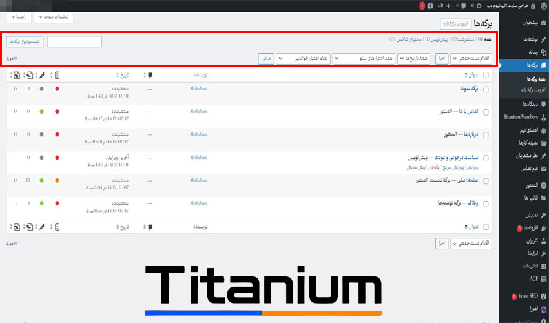Viewport: 549px width, 323px height.
Task: Sort by comments bubble icon in table header
Action: [x=150, y=75]
